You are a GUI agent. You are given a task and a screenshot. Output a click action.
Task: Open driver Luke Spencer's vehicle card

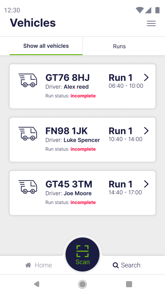(x=82, y=140)
